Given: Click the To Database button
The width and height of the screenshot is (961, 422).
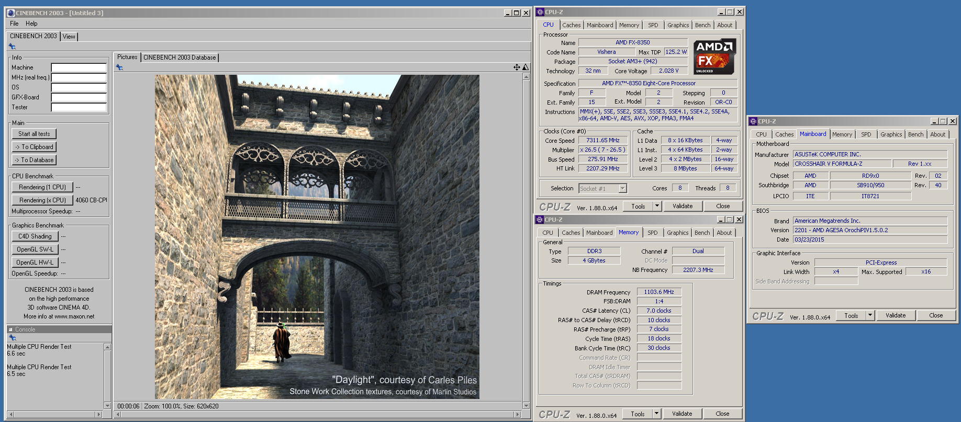Looking at the screenshot, I should point(34,160).
